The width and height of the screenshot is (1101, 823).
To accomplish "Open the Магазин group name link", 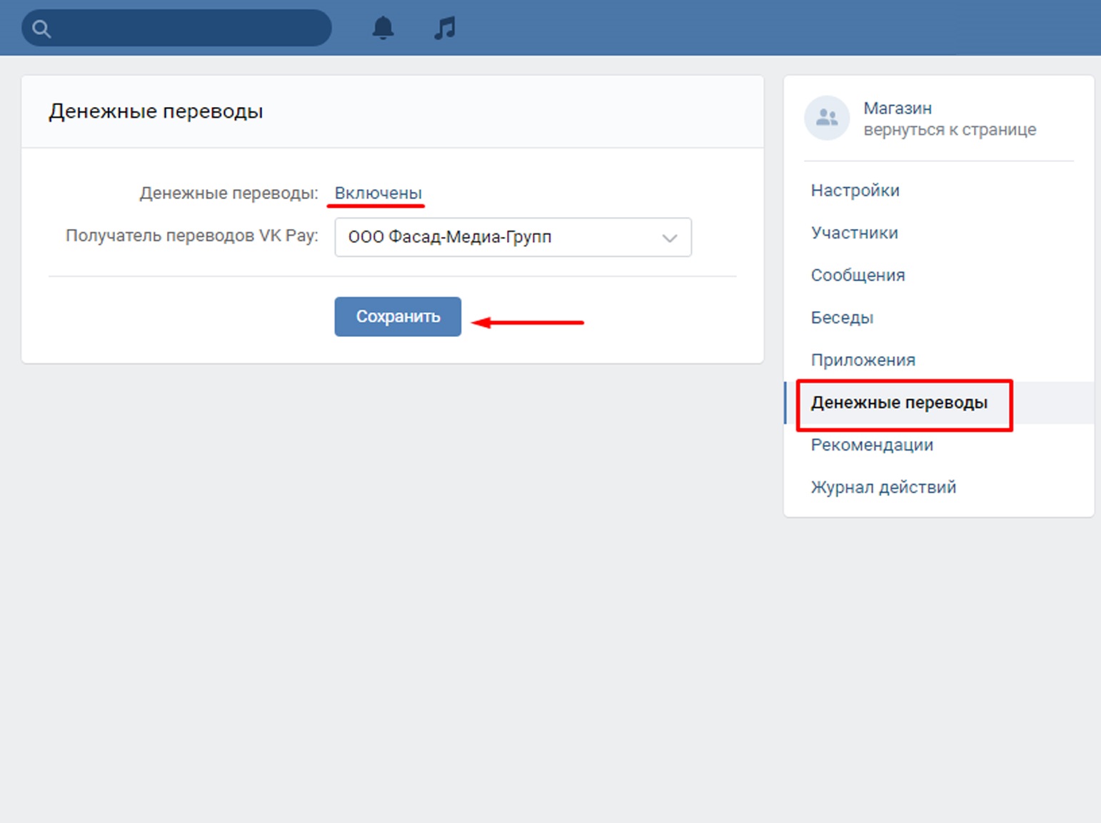I will click(x=898, y=108).
